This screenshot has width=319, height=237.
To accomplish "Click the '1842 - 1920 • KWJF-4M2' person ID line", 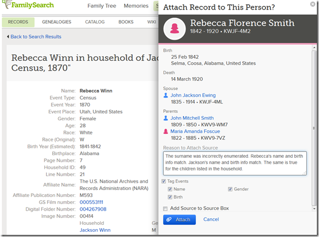I will tap(220, 31).
